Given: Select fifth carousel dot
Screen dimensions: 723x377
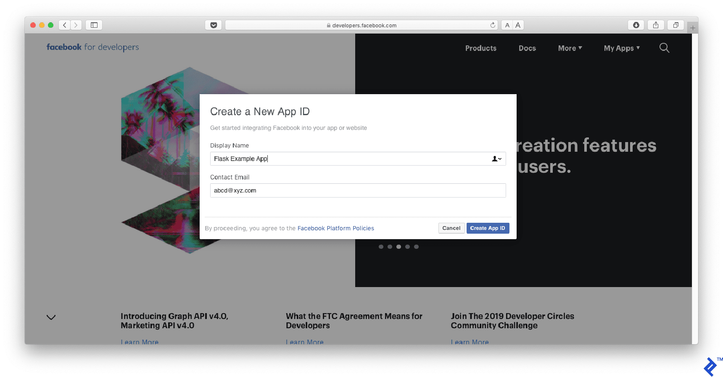Looking at the screenshot, I should (416, 247).
